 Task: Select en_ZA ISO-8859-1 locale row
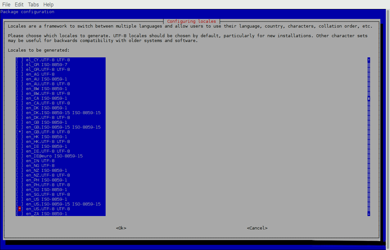tap(61, 214)
